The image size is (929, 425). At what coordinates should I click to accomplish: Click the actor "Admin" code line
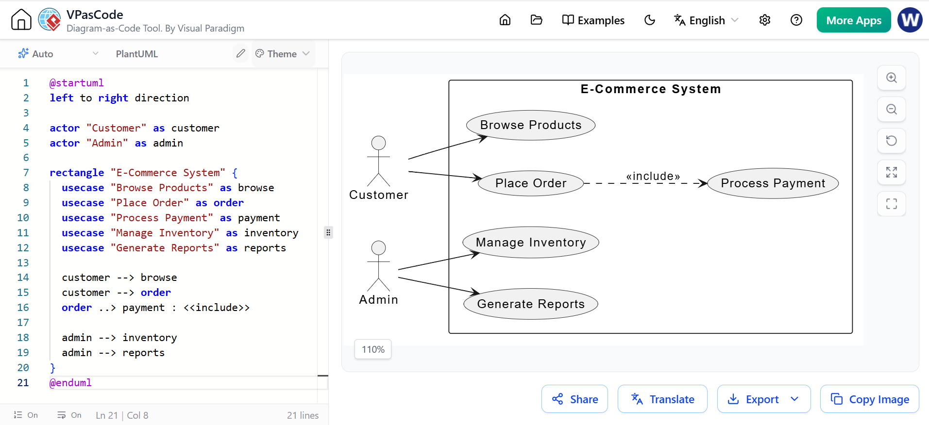click(x=117, y=143)
